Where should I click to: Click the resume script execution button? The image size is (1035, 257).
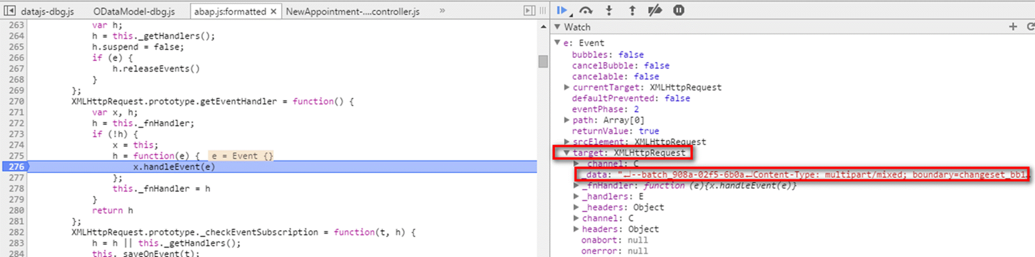coord(562,10)
